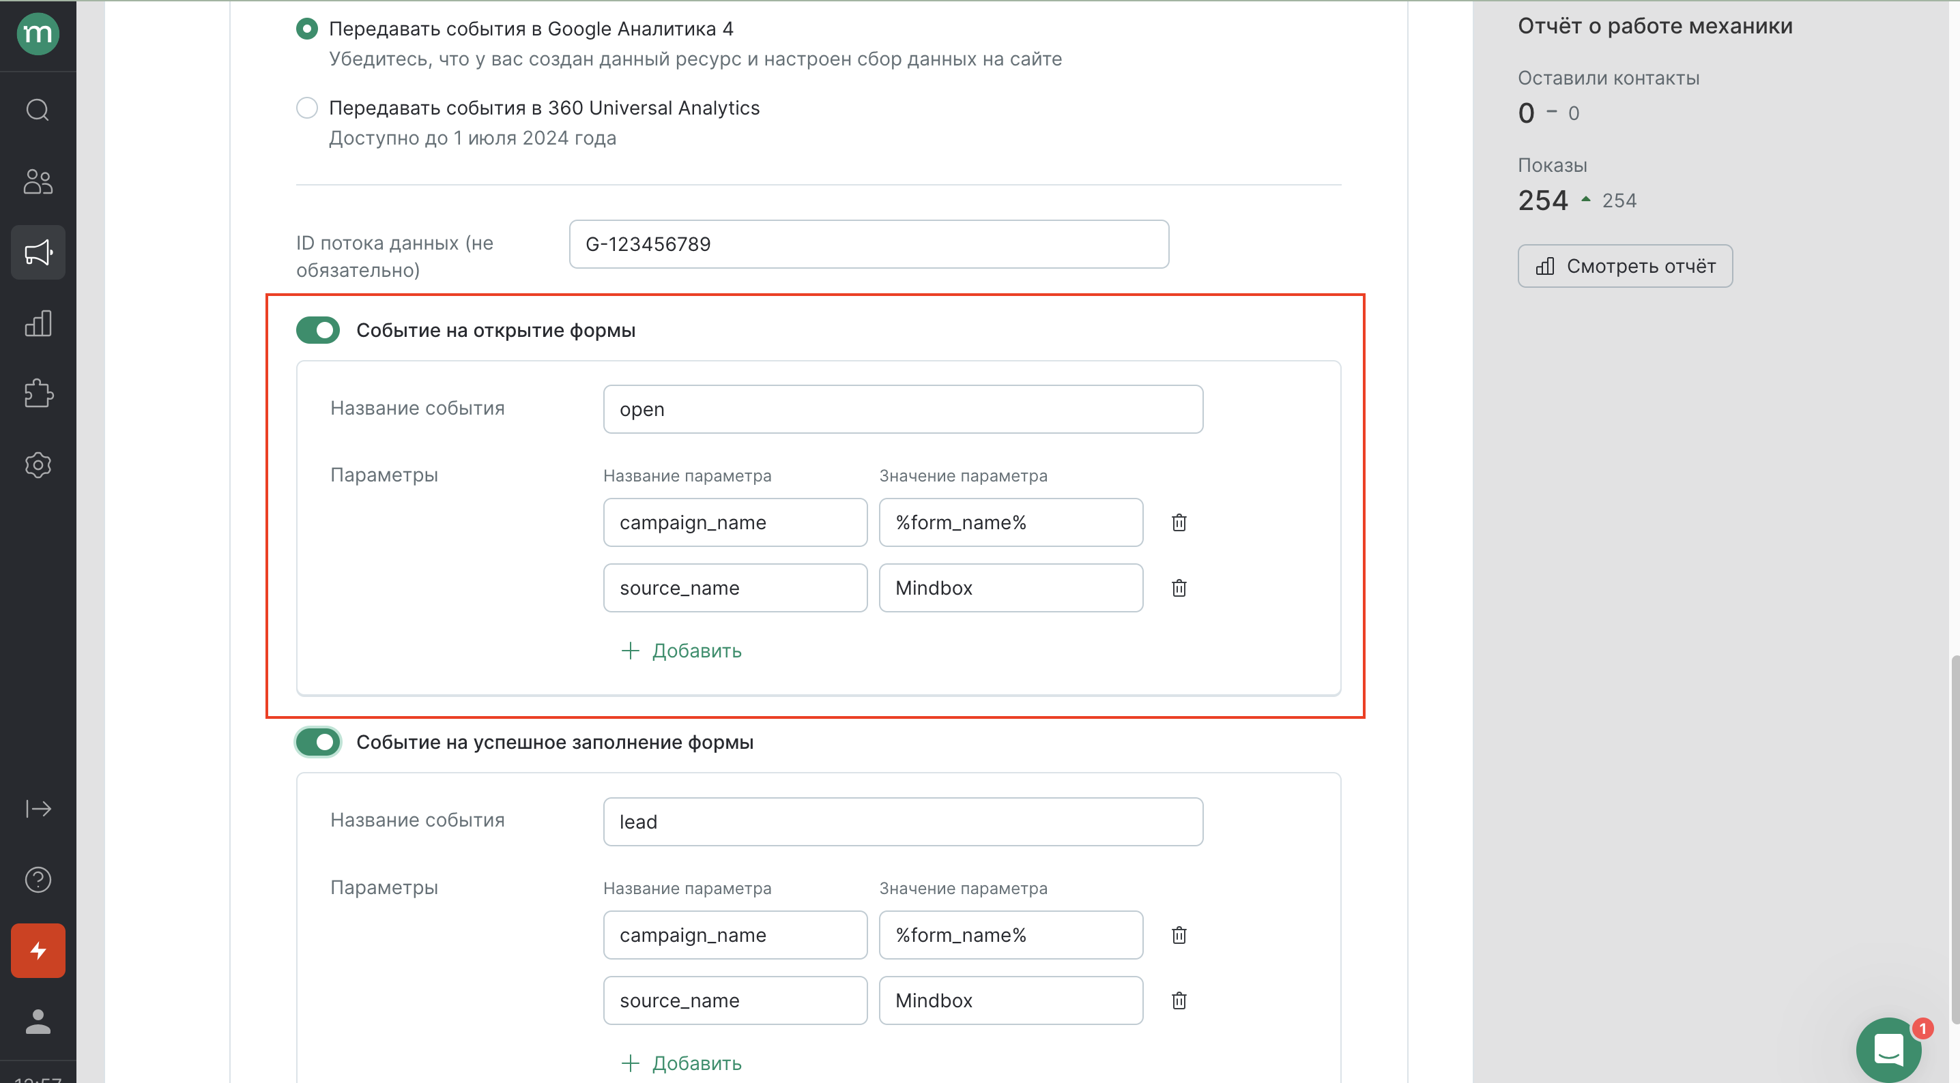Open settings gear in sidebar
This screenshot has width=1960, height=1083.
click(x=38, y=464)
